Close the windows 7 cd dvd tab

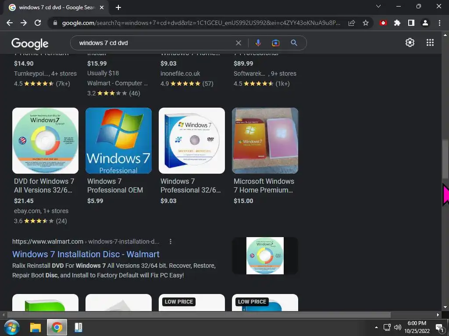[102, 7]
